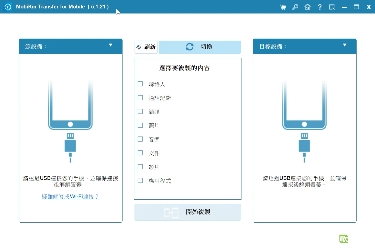Open the feedback menu icon

332,7
